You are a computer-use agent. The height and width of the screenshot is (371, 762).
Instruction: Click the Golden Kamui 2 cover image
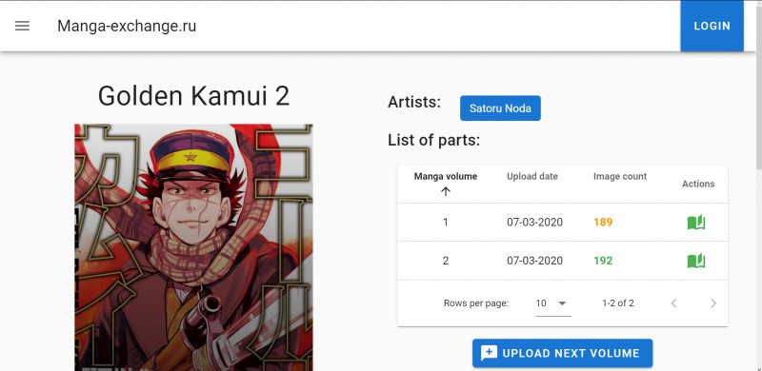pos(193,247)
